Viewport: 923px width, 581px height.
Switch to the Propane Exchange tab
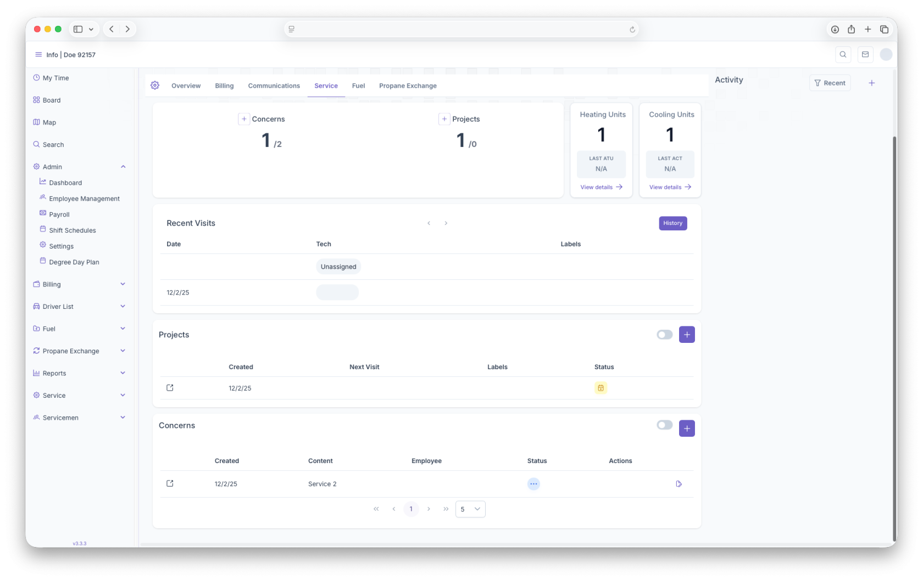tap(408, 86)
